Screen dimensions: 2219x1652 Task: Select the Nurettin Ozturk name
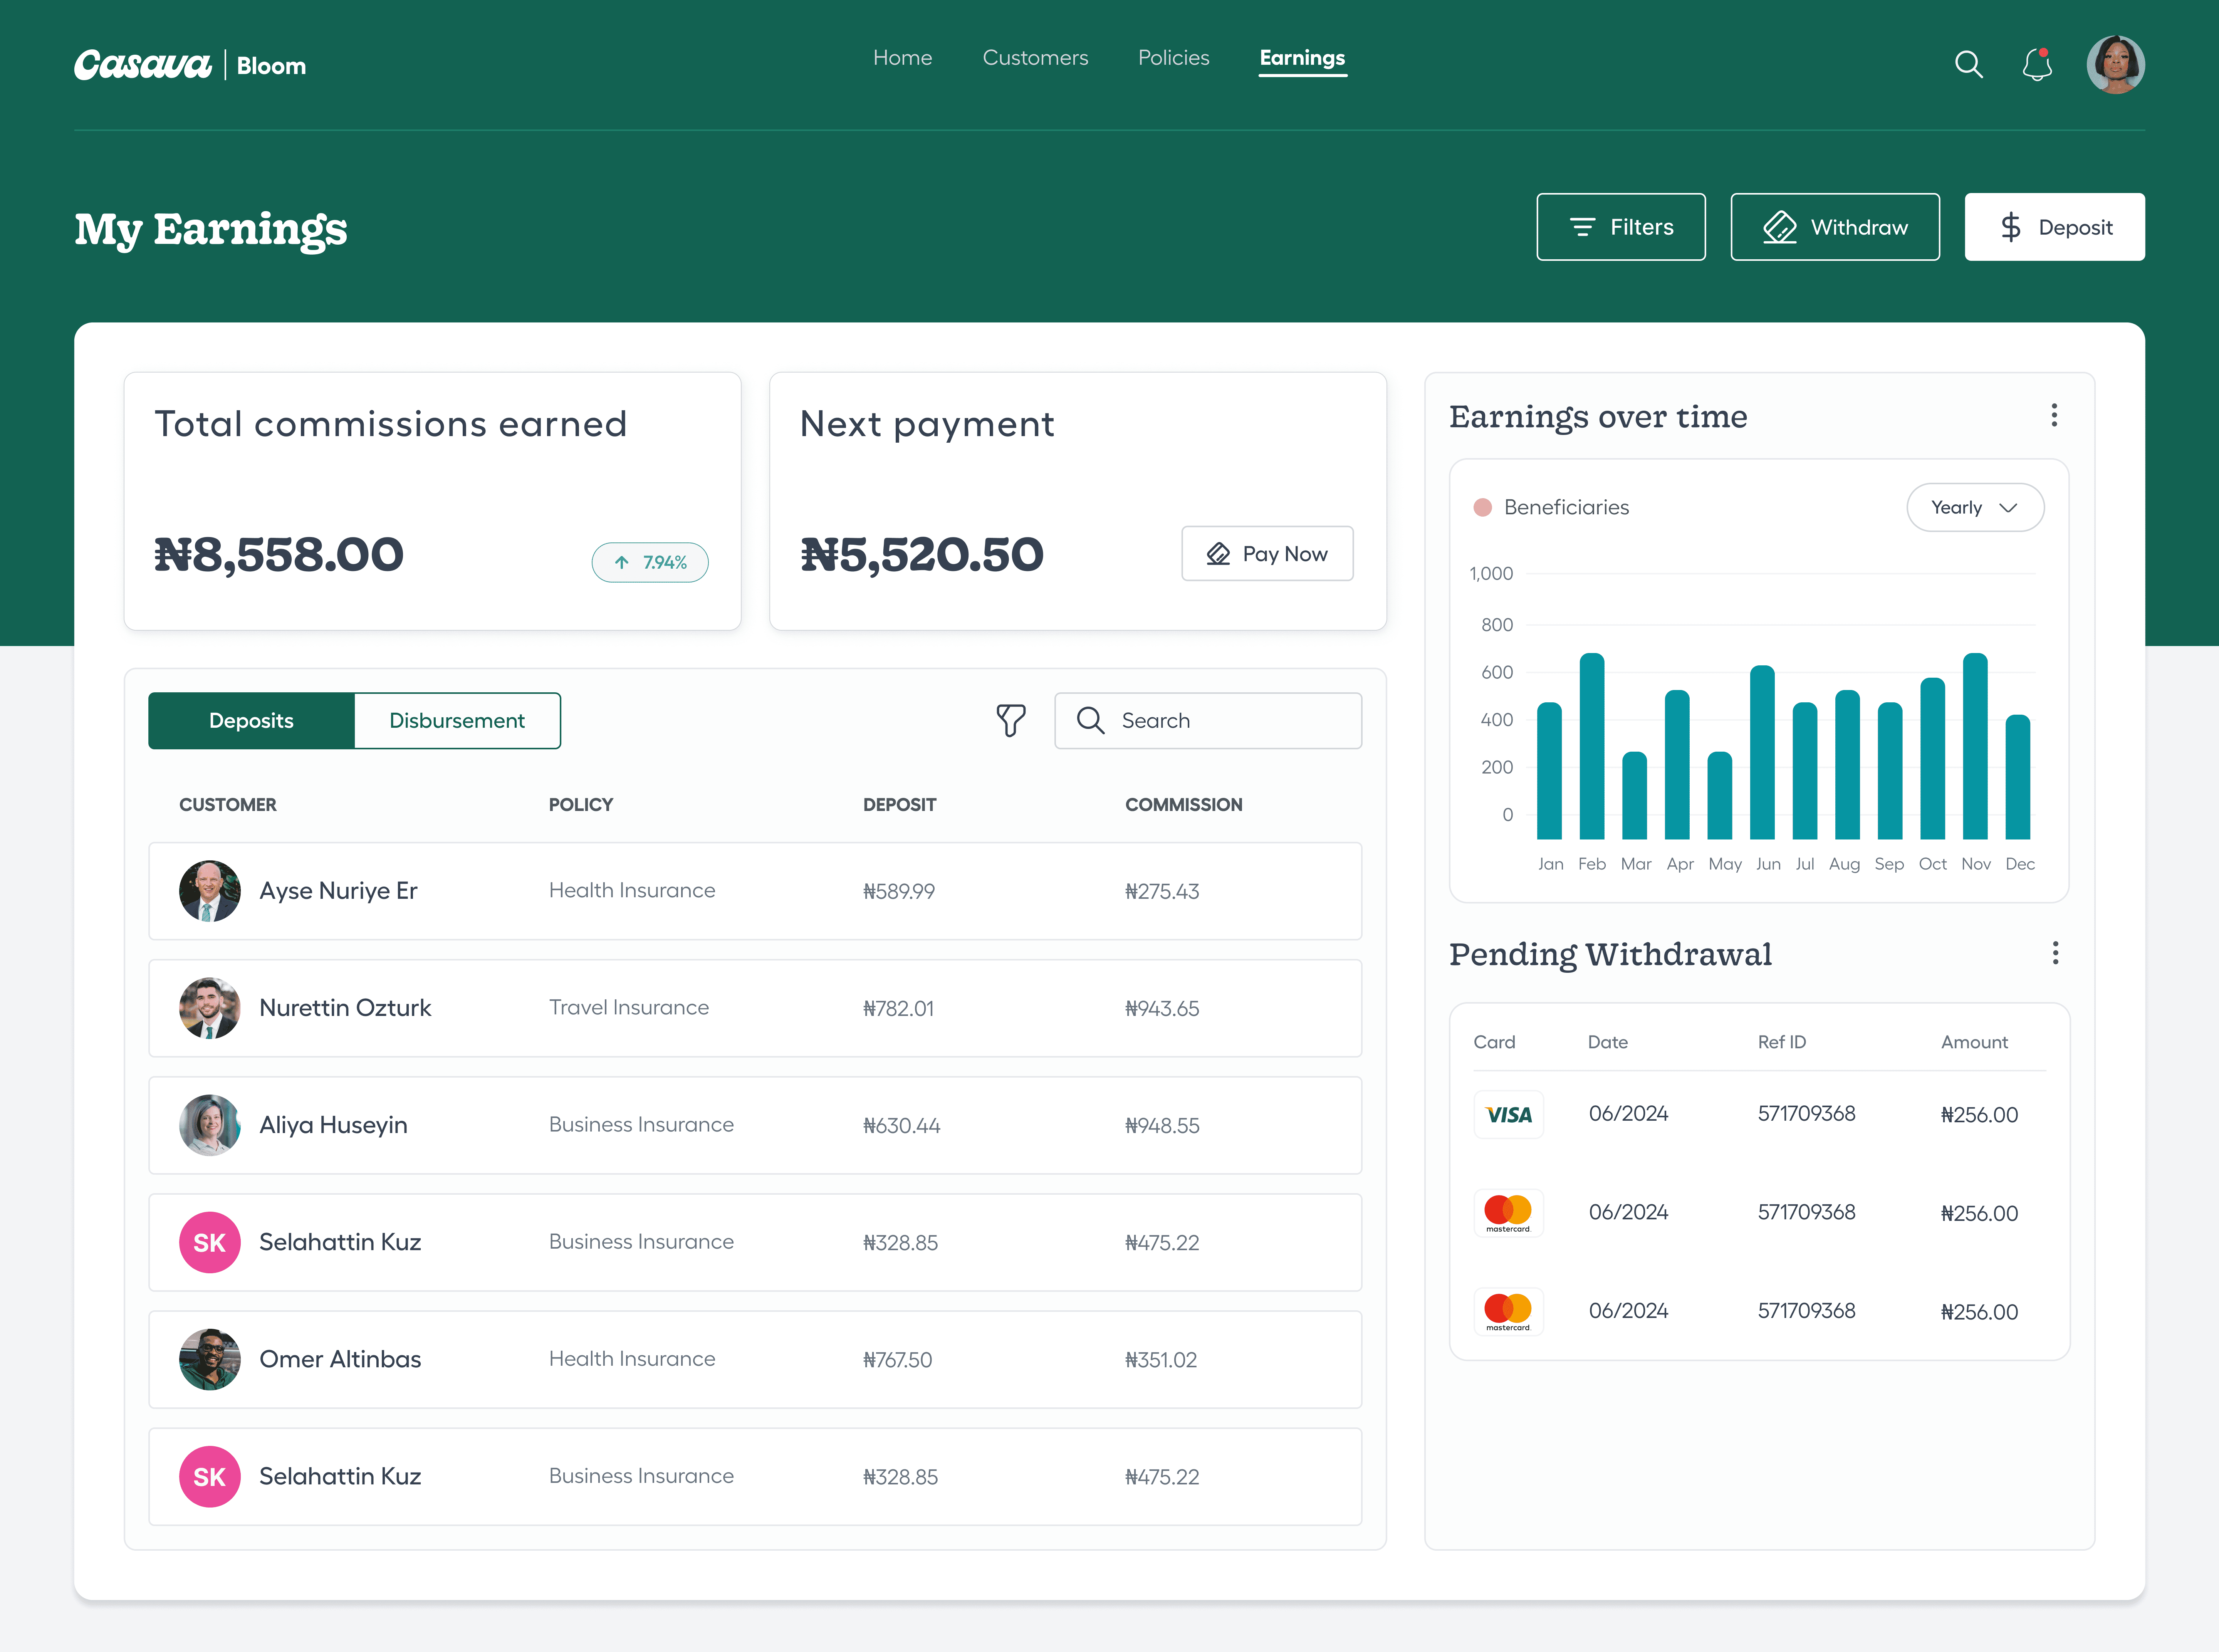tap(345, 1007)
